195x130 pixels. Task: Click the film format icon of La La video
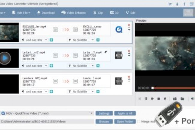pos(118,55)
